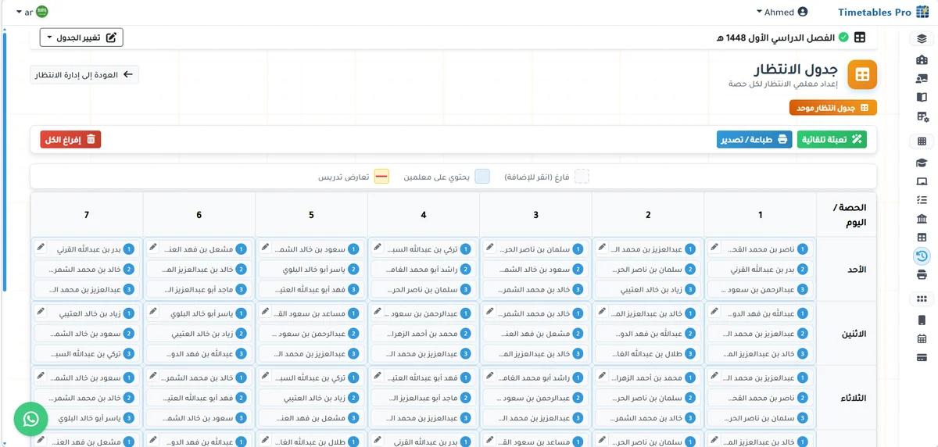Select زياد بن خالد العتيبي in الأحد period 2

pyautogui.click(x=646, y=289)
